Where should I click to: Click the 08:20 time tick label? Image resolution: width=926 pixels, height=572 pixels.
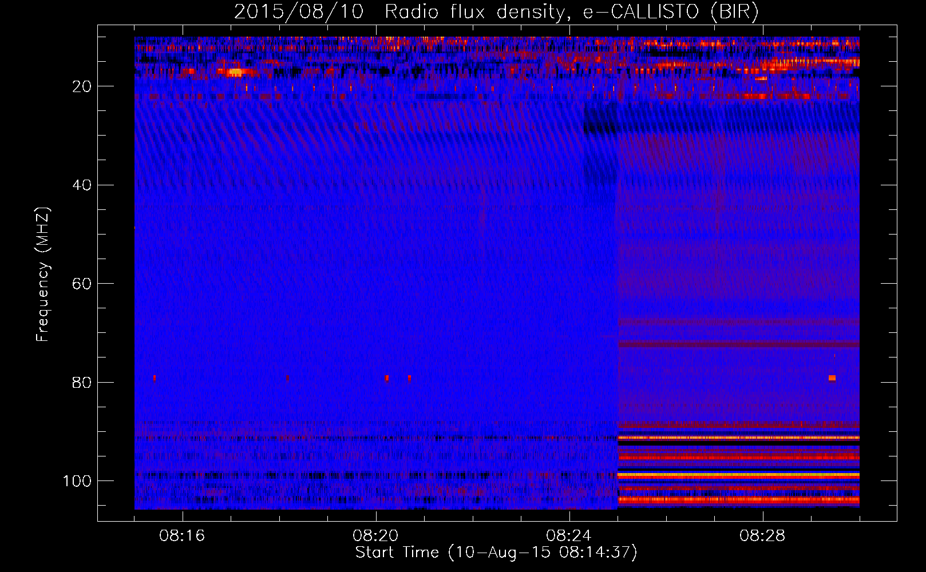[375, 535]
